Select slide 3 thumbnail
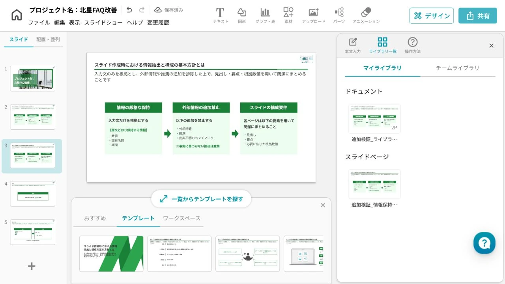 [x=33, y=155]
